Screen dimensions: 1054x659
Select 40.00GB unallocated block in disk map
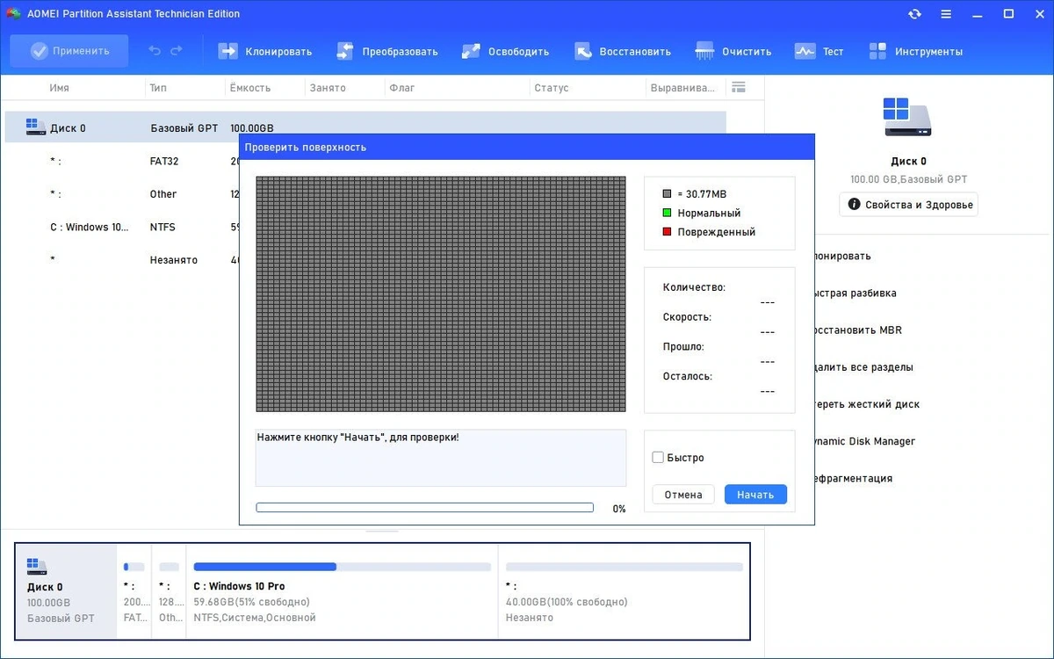pyautogui.click(x=624, y=591)
